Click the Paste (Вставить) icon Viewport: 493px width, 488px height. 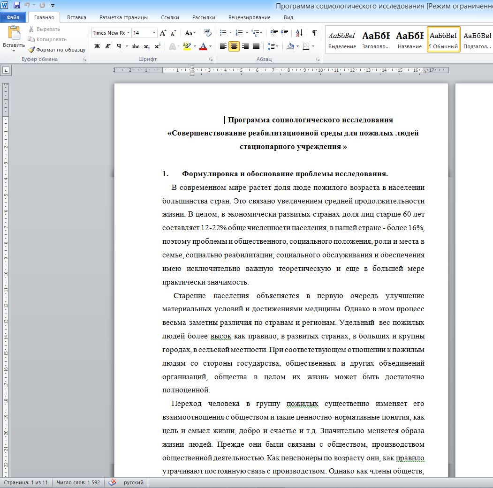click(x=14, y=33)
